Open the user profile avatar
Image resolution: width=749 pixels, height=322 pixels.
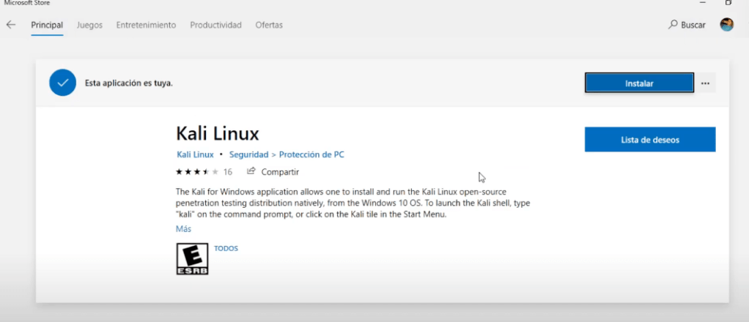[726, 25]
